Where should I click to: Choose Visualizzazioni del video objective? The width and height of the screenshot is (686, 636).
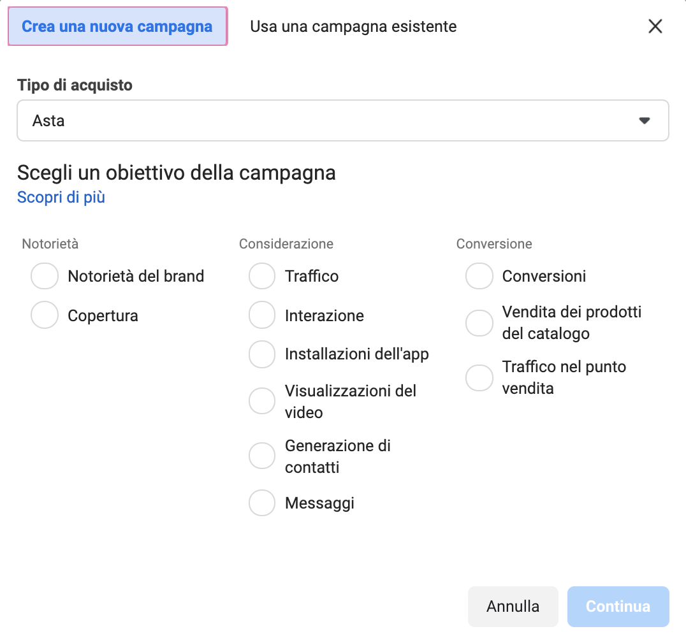click(261, 401)
